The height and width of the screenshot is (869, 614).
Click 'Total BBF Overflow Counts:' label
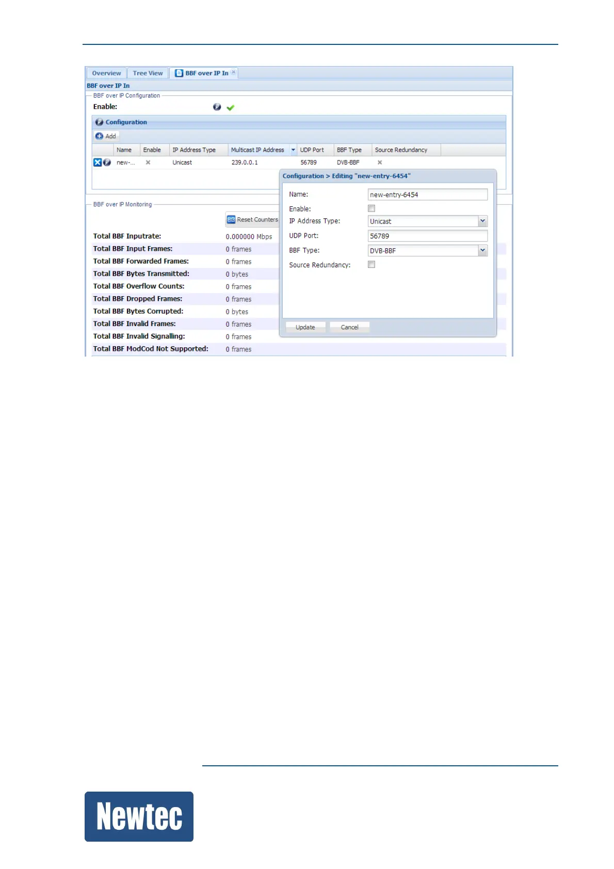(139, 286)
